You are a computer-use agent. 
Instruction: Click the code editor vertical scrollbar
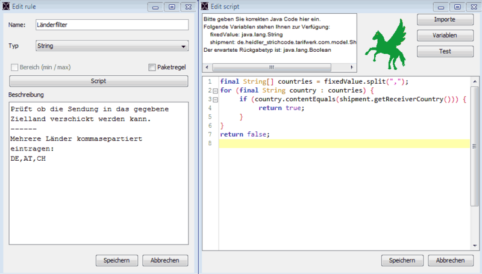point(475,163)
